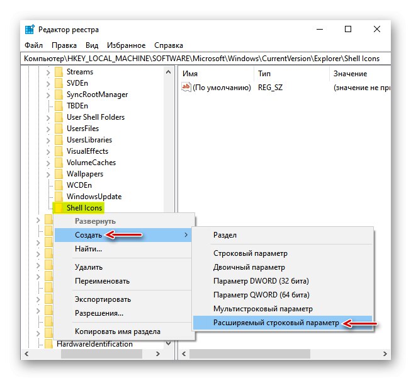Choose Найти... in the context menu

point(123,248)
